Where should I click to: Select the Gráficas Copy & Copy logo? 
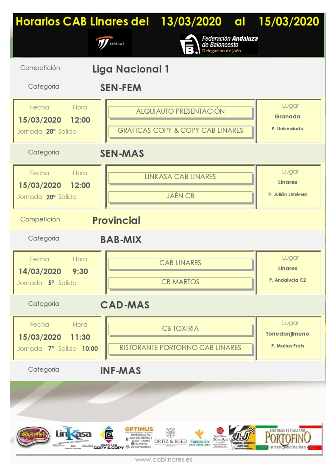[x=109, y=438]
